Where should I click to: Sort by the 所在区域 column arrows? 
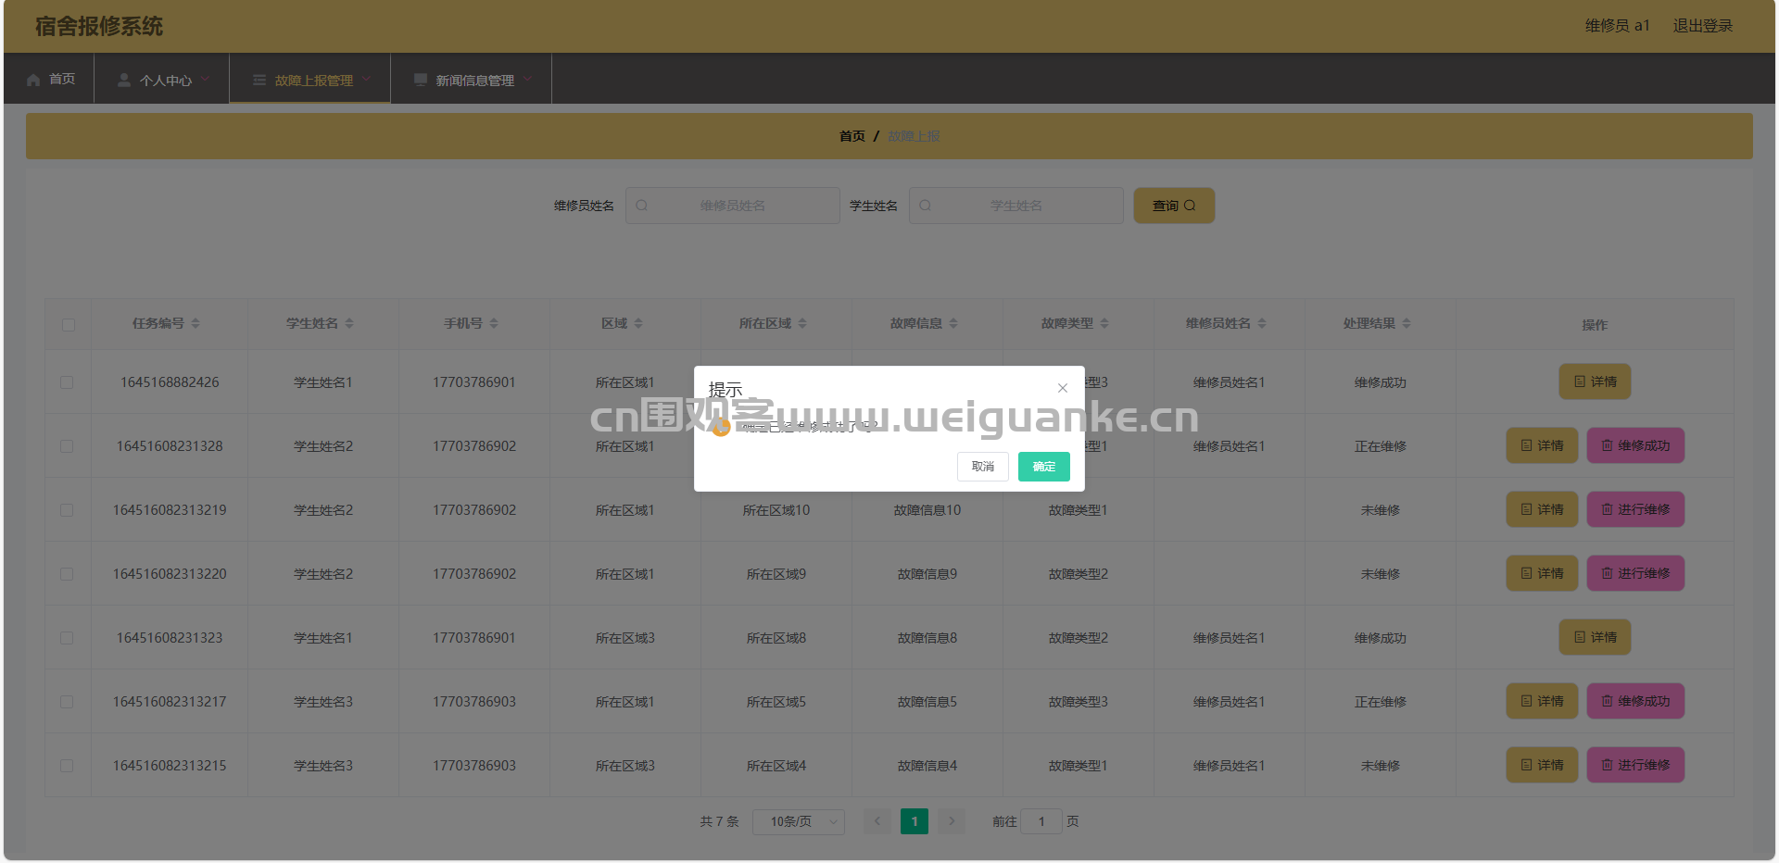(802, 323)
